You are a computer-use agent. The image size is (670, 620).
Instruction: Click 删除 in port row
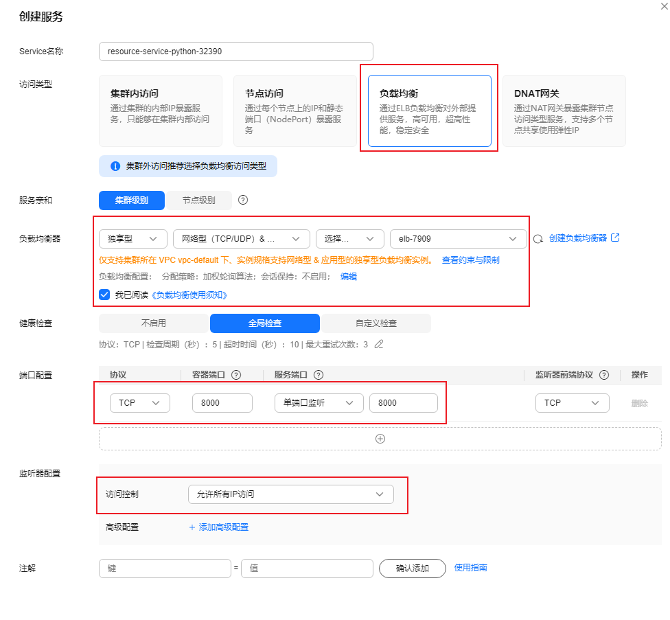[x=640, y=403]
